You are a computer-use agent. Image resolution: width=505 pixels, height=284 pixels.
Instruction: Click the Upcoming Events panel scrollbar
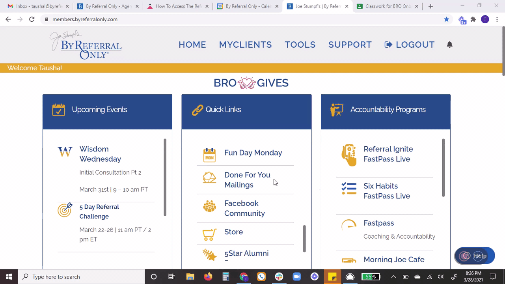(165, 177)
